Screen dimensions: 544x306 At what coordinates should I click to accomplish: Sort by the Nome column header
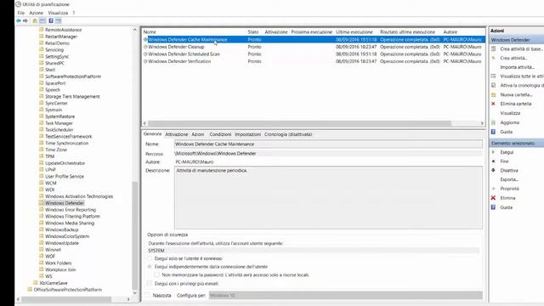150,32
